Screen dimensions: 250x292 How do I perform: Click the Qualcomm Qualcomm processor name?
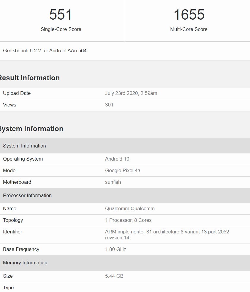pyautogui.click(x=130, y=208)
